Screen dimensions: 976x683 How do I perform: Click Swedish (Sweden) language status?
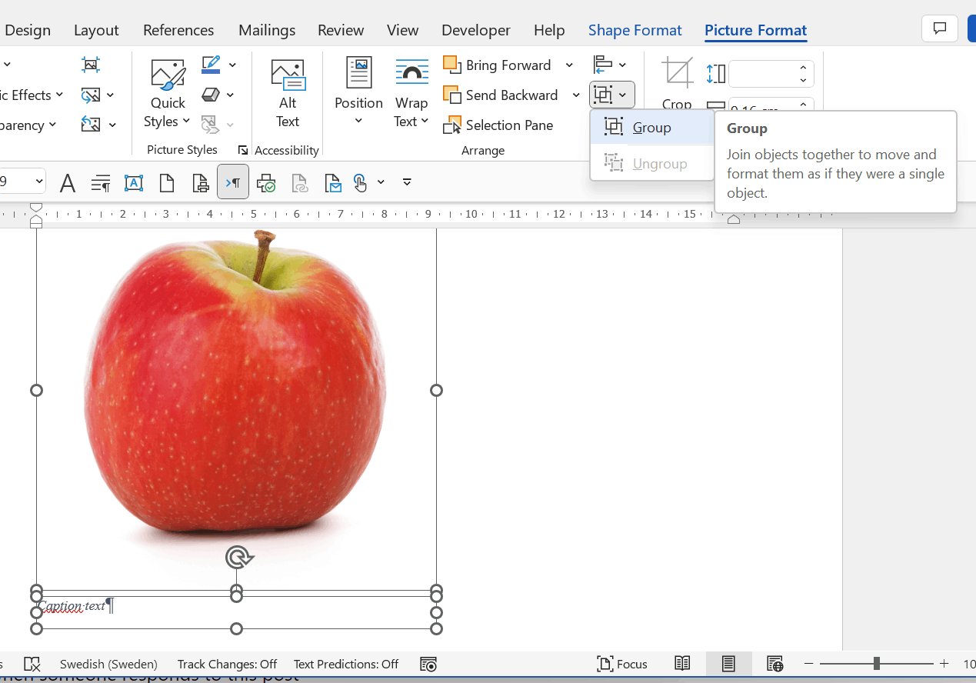click(x=108, y=664)
